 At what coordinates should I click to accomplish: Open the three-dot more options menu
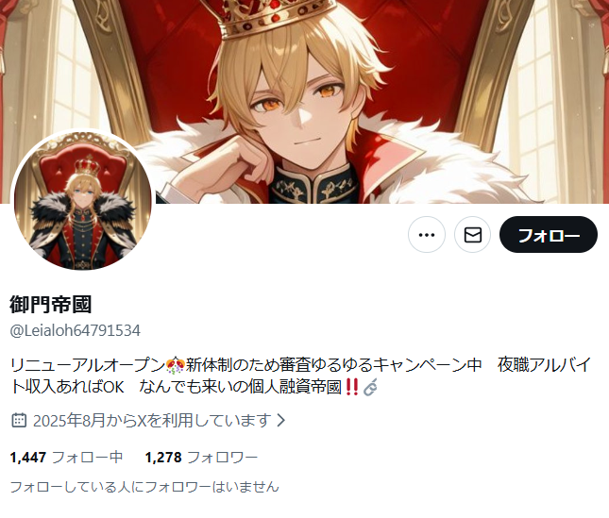(x=427, y=235)
